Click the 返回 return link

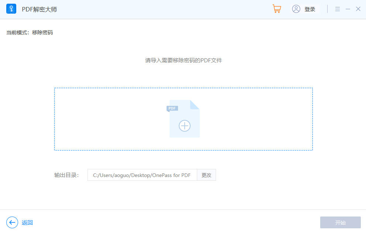click(27, 223)
